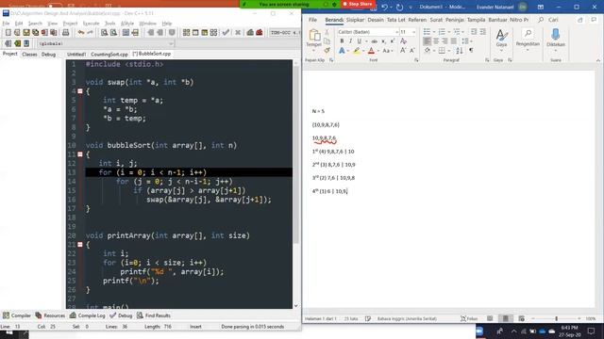Open Execute menu in Dev-C++
604x339 pixels.
click(91, 24)
